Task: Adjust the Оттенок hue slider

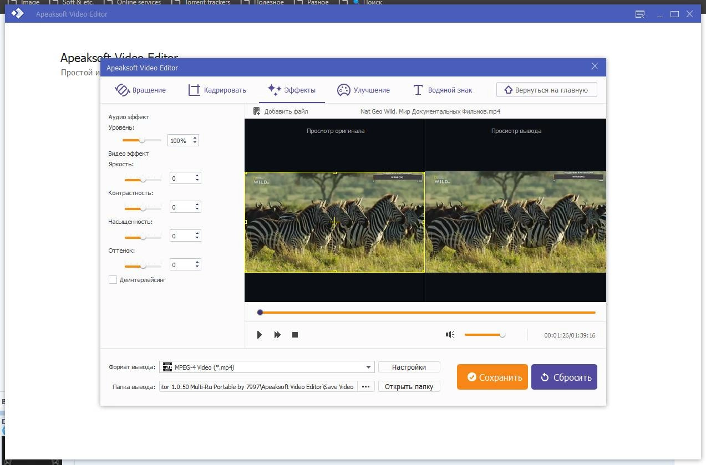Action: [x=143, y=265]
